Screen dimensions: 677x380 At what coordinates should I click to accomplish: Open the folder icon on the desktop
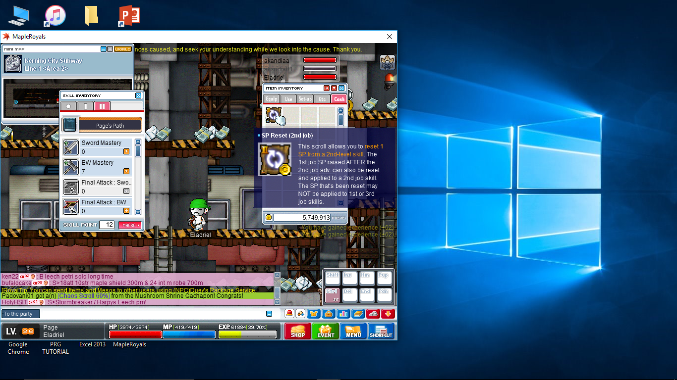click(91, 15)
